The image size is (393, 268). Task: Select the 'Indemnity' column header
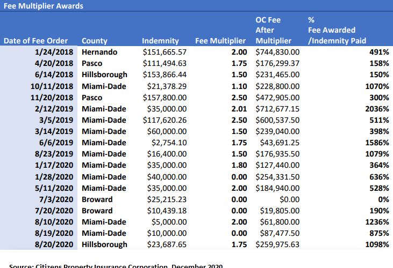click(157, 41)
